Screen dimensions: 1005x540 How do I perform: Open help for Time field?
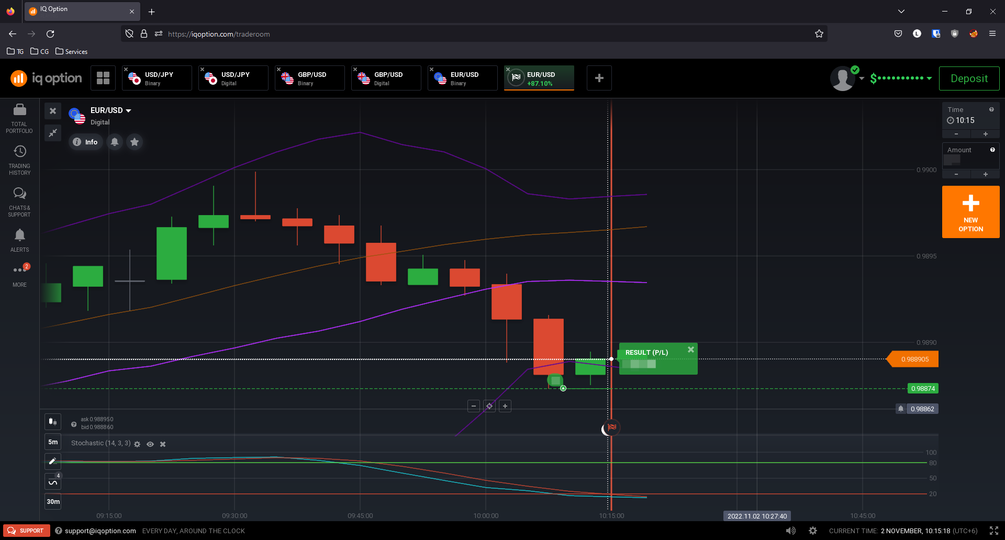991,109
